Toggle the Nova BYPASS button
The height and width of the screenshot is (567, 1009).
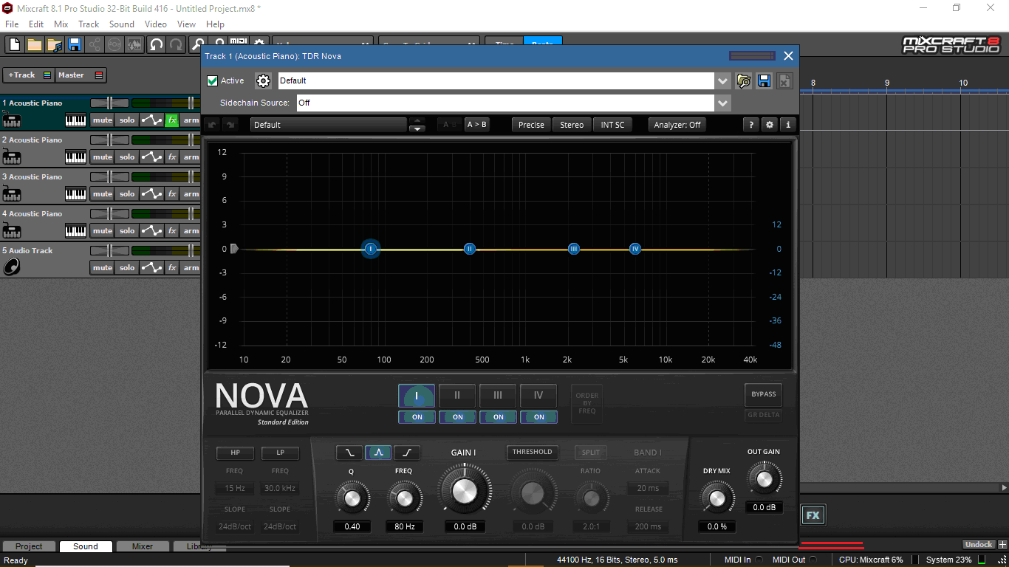click(764, 394)
